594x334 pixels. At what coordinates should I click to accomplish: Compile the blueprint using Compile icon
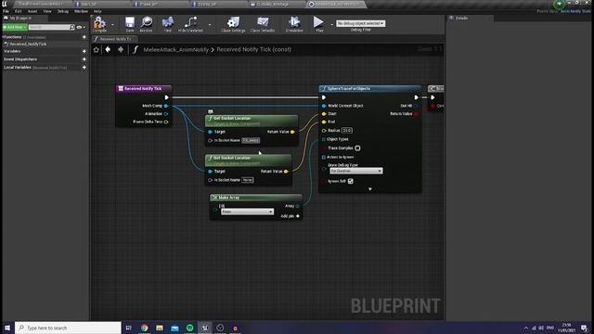[99, 23]
